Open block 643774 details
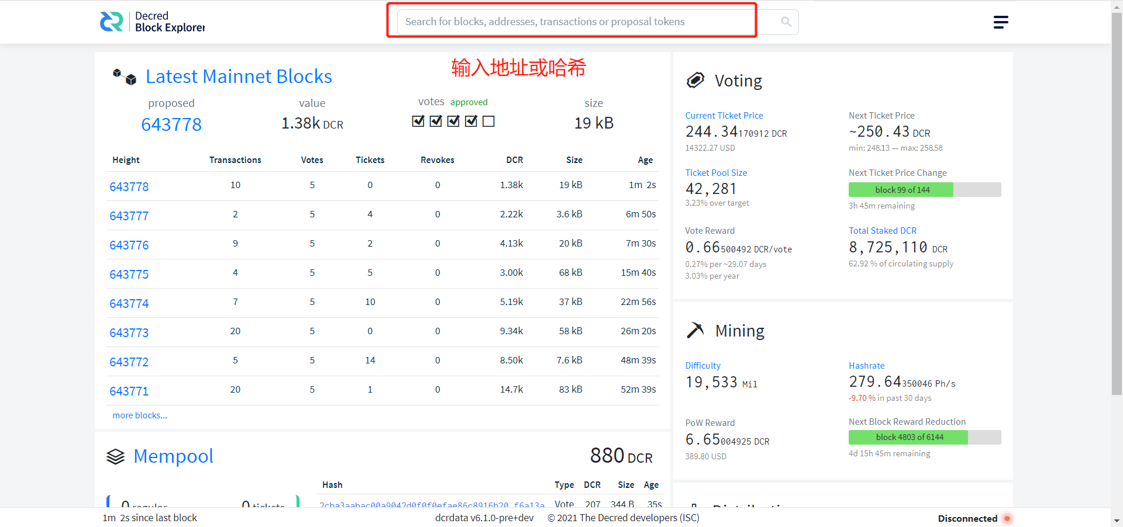The image size is (1123, 527). (129, 304)
